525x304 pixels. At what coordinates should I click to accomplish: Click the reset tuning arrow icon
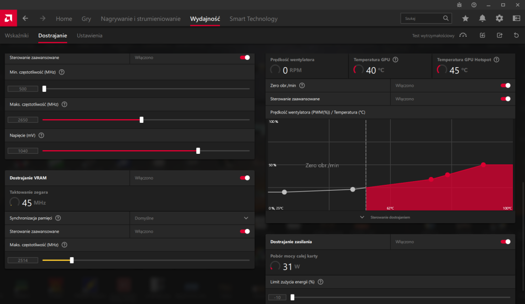click(x=516, y=36)
